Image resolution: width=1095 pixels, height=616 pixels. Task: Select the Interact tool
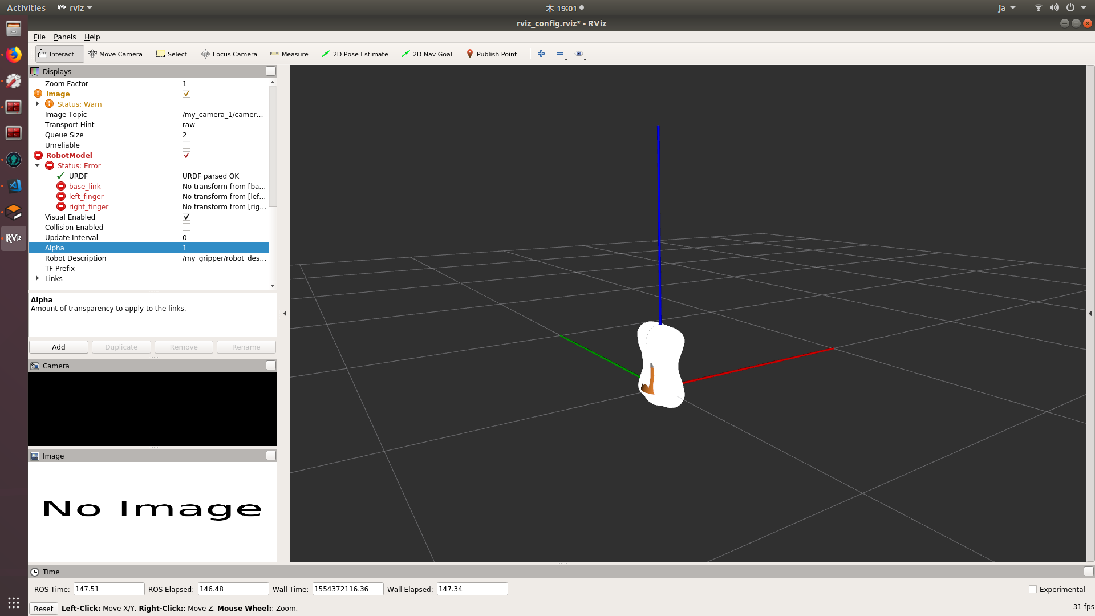tap(59, 54)
